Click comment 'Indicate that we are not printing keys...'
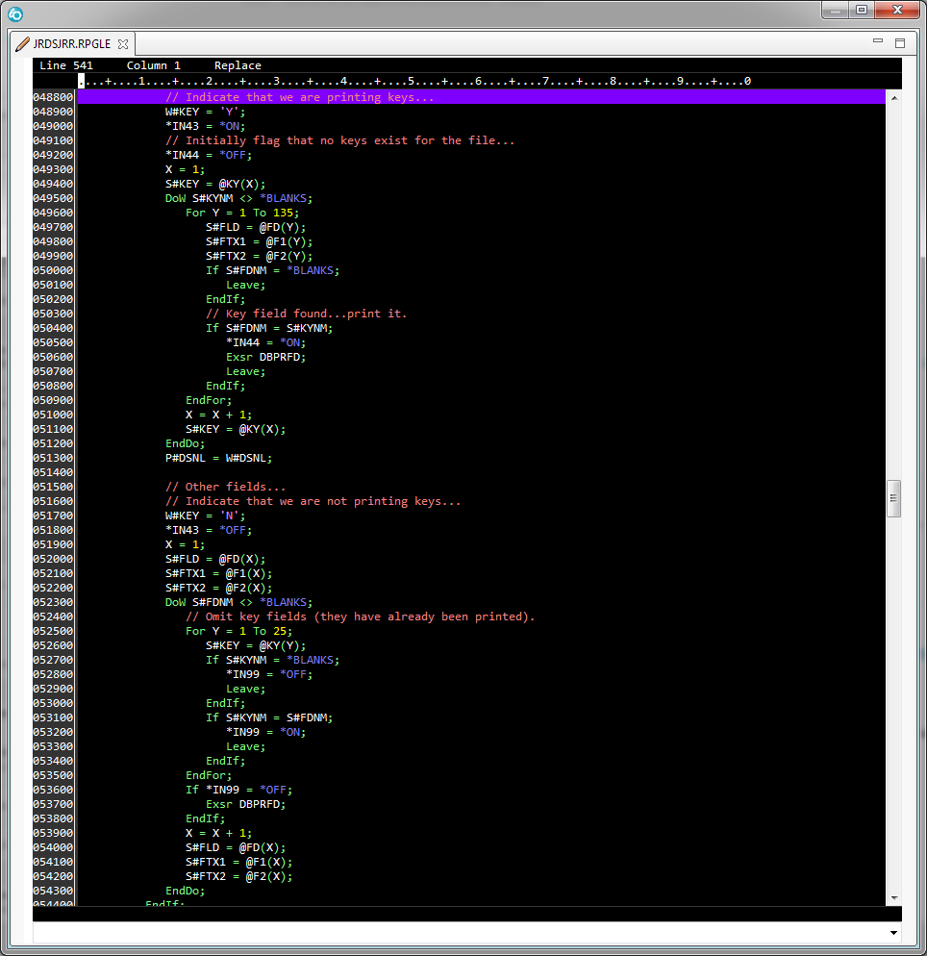The width and height of the screenshot is (927, 956). [x=313, y=501]
